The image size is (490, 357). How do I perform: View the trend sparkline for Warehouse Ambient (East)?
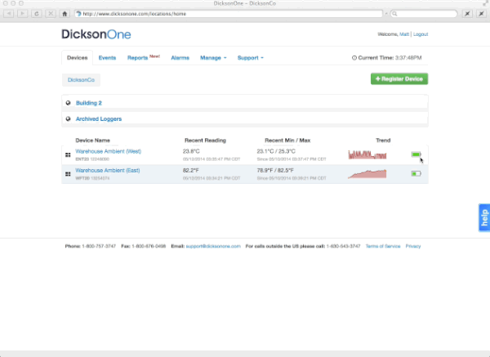[367, 173]
